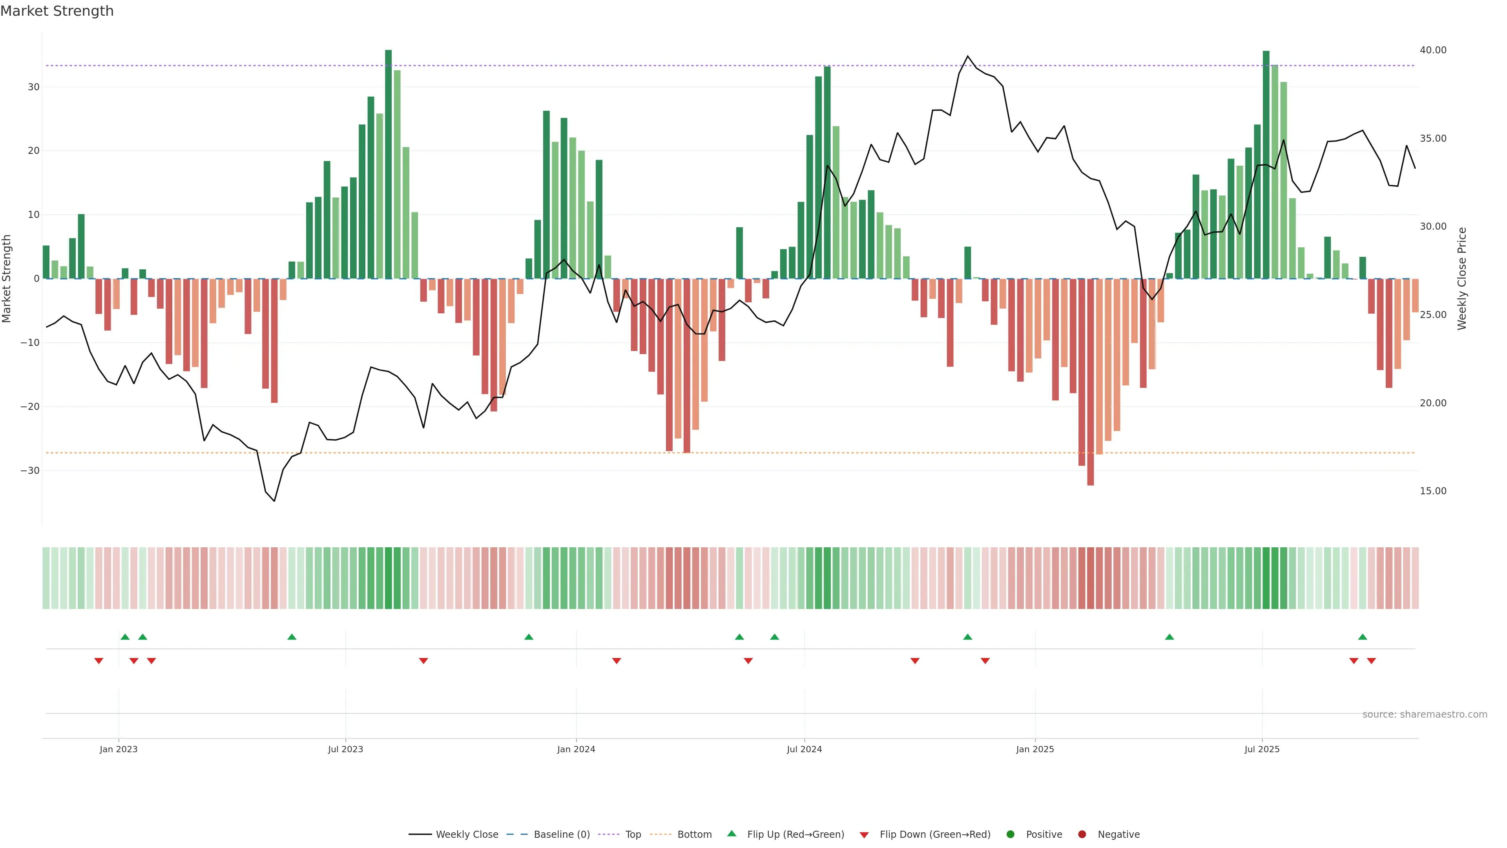This screenshot has width=1507, height=848.
Task: Click the Weekly Close Price axis title
Action: click(1462, 279)
